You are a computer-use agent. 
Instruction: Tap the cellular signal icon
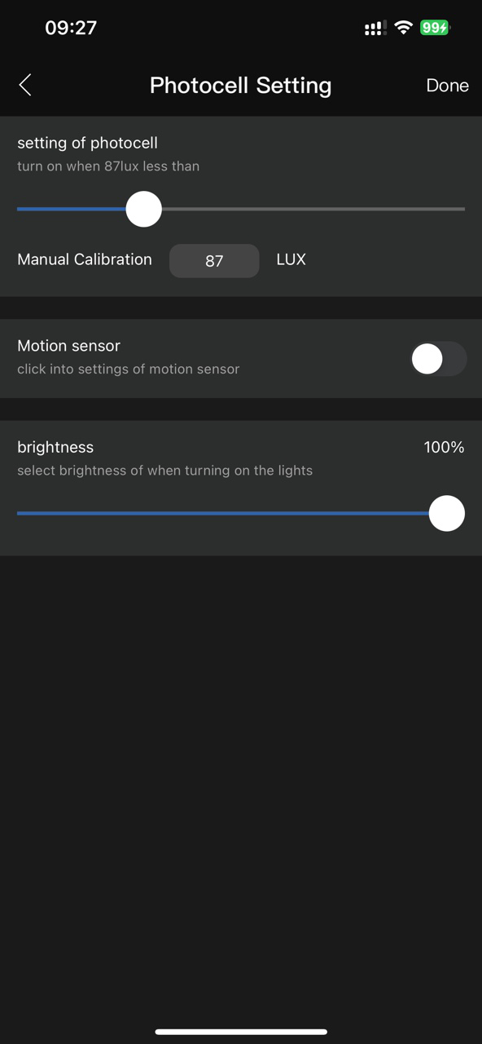pyautogui.click(x=375, y=29)
